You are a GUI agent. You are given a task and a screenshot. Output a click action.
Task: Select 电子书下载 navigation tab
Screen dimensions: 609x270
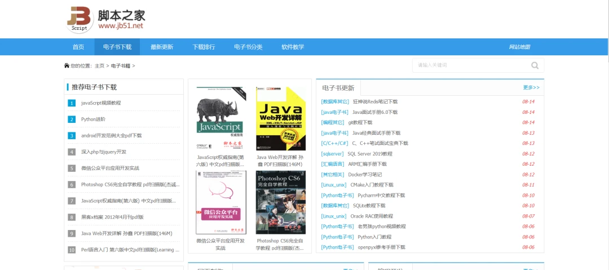click(x=117, y=47)
